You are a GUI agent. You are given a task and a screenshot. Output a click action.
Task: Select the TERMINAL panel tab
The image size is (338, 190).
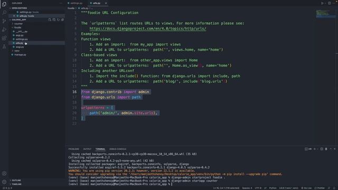(x=100, y=149)
